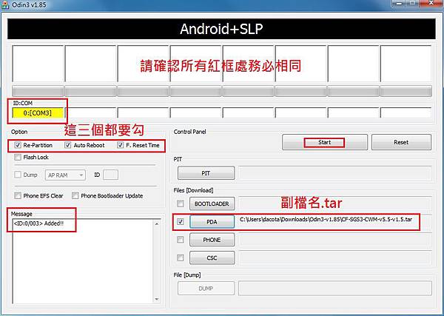Tick the BOOTLOADER file checkbox
This screenshot has width=444, height=316.
click(180, 204)
